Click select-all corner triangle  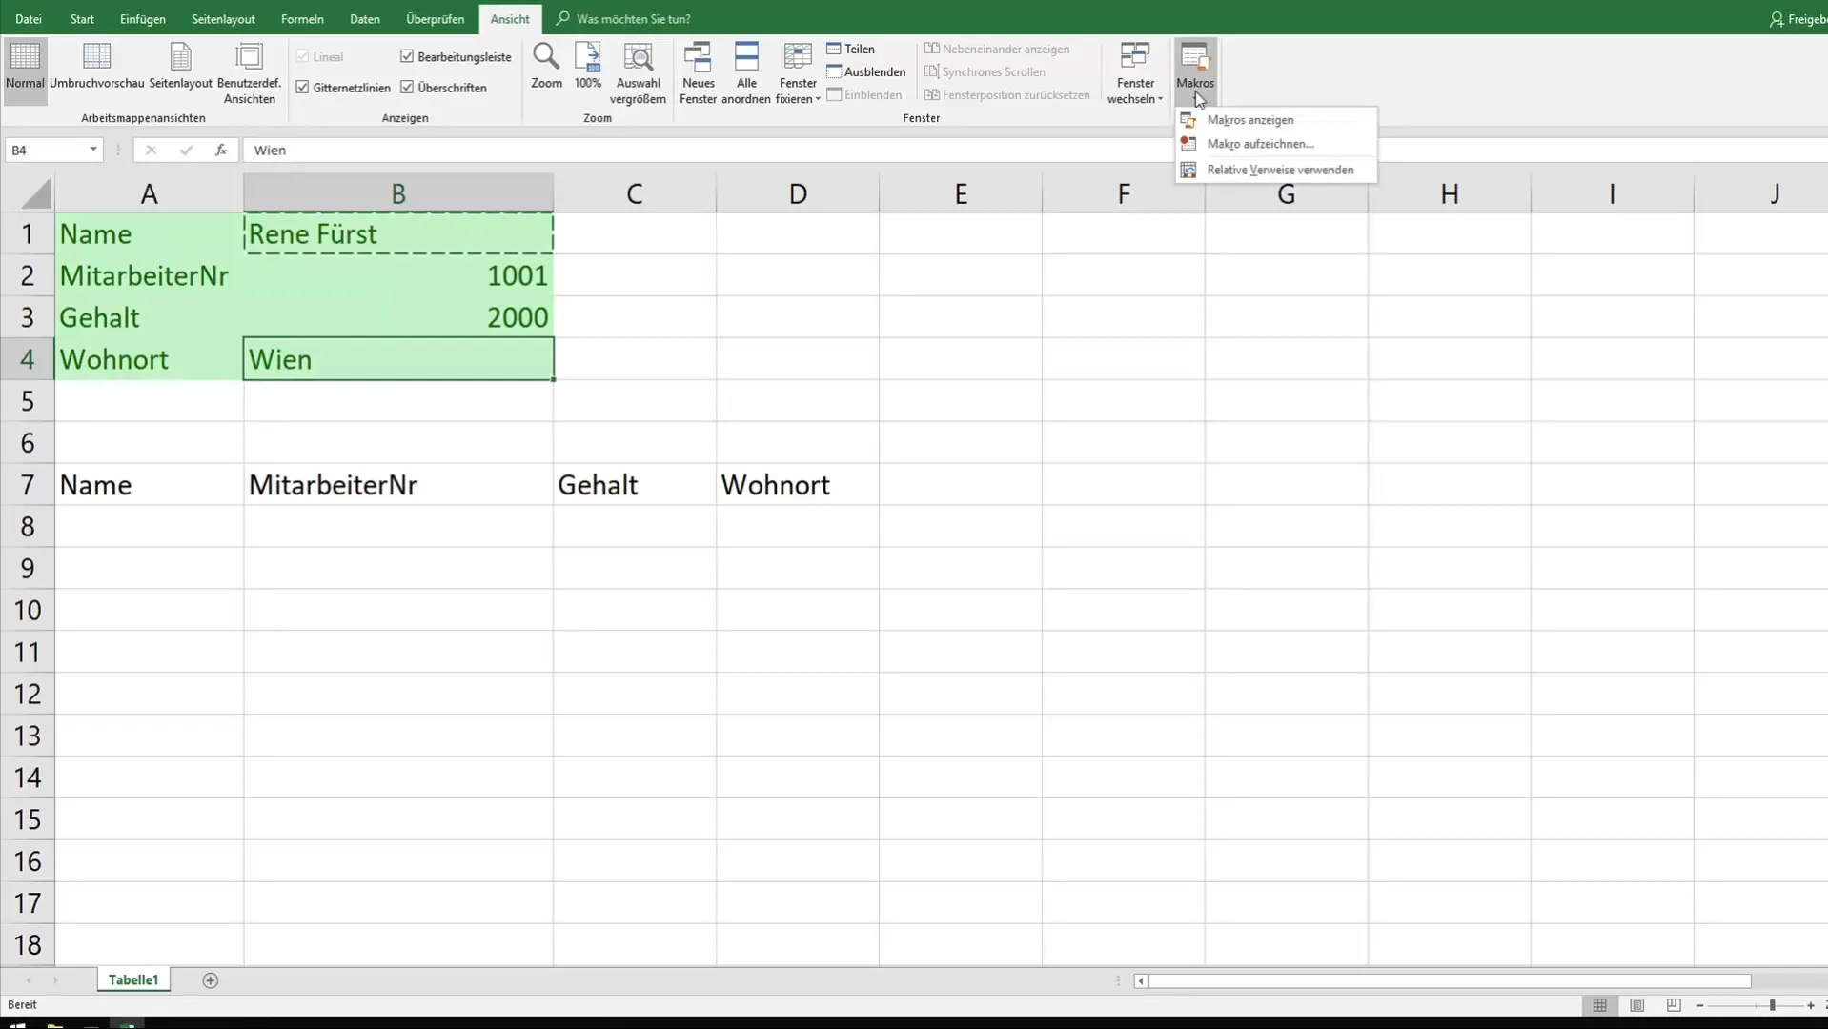(35, 193)
